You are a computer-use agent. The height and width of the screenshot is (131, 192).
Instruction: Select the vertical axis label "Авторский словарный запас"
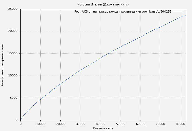coord(3,65)
